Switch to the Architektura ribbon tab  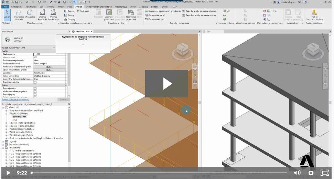(17, 7)
